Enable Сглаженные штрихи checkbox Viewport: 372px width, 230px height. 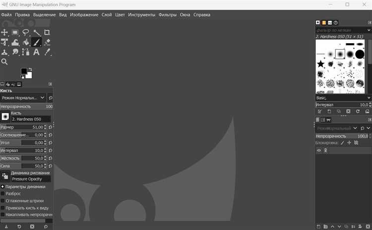point(2,201)
